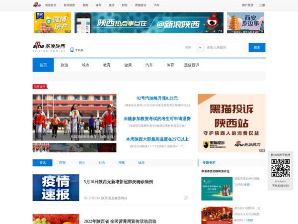Click the keyword search input field

click(226, 47)
